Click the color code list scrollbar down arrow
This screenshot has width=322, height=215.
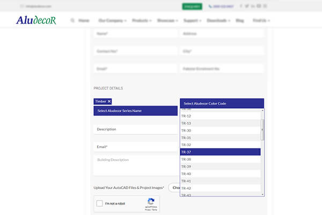tap(262, 193)
